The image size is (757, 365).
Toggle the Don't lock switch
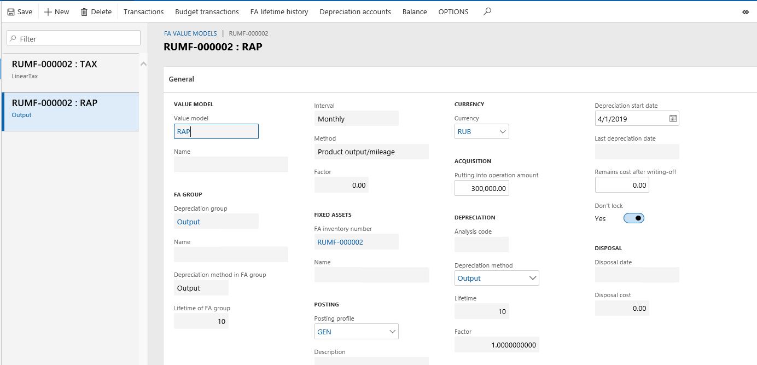[x=634, y=218]
